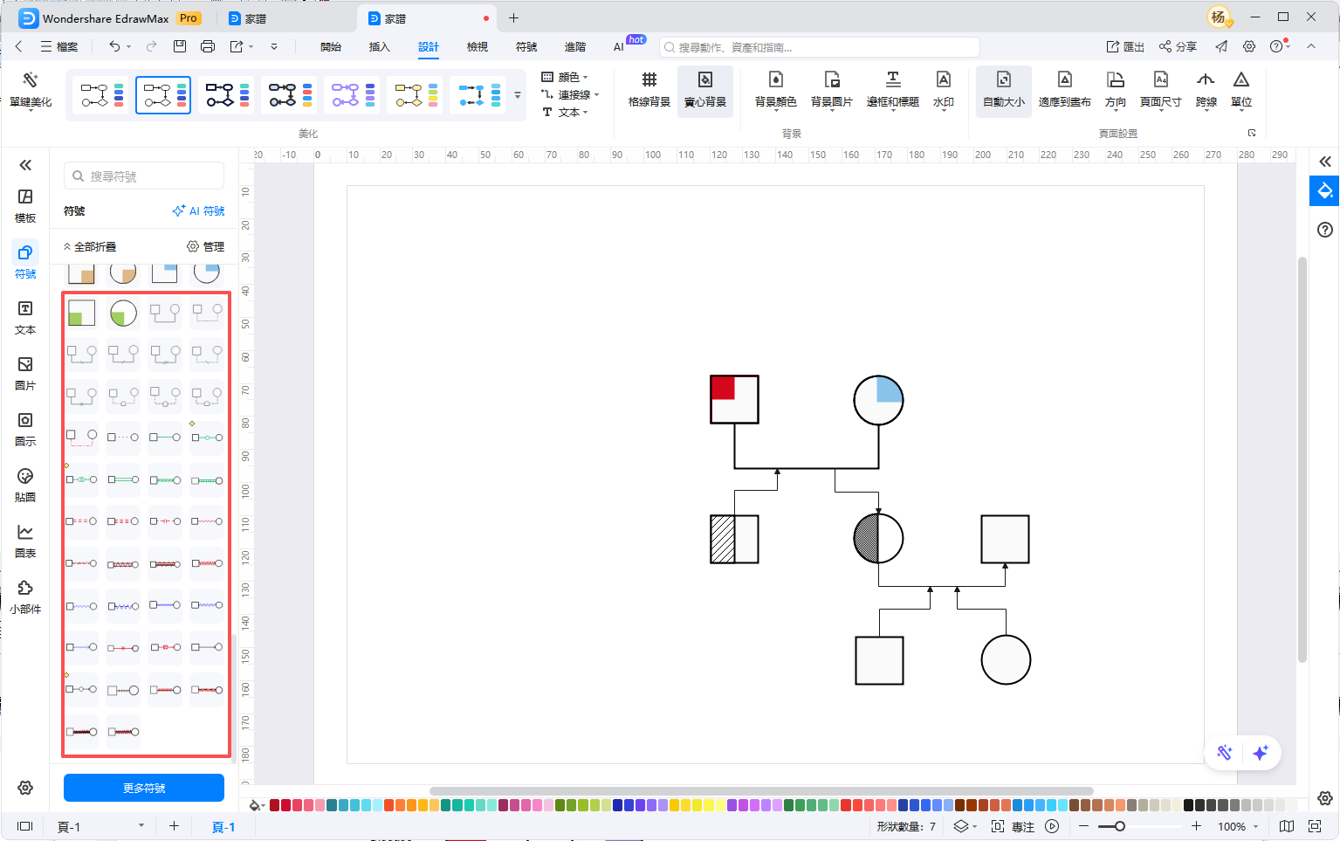Open the 小部件 widgets sidebar panel
Image resolution: width=1340 pixels, height=841 pixels.
(25, 597)
